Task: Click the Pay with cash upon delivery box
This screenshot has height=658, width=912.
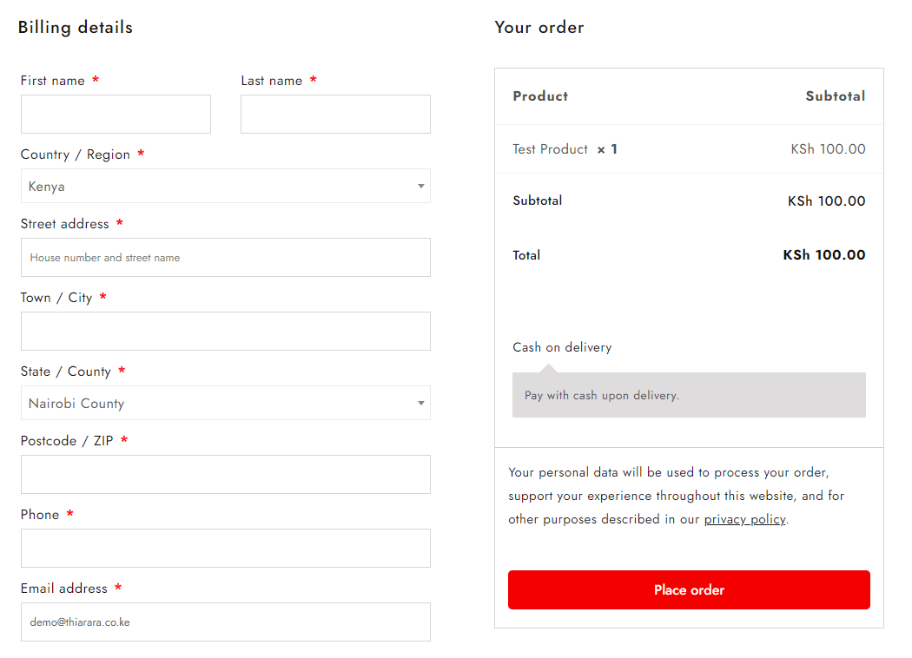Action: (689, 395)
